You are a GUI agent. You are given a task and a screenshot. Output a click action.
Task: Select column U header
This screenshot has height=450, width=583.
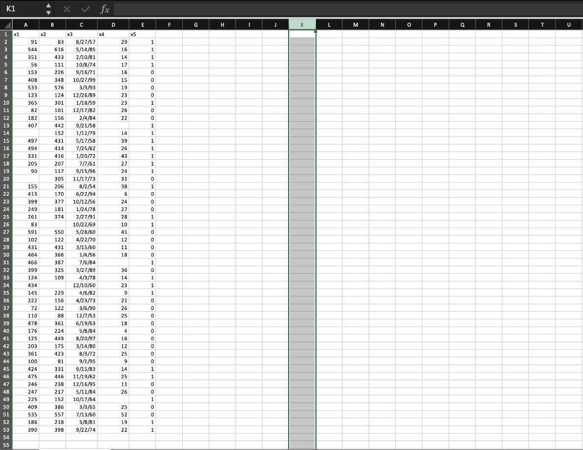point(569,24)
